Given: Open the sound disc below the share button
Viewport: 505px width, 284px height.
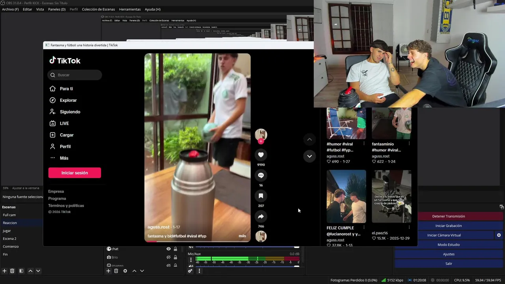Looking at the screenshot, I should click(261, 236).
